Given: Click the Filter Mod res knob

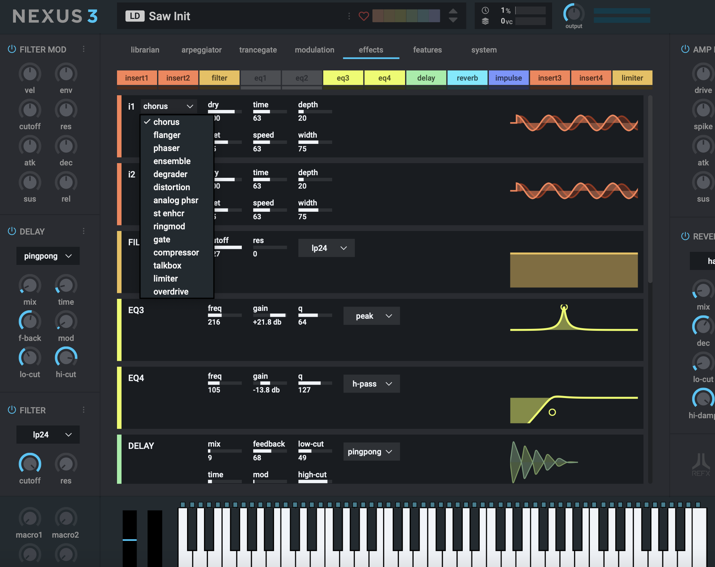Looking at the screenshot, I should (66, 110).
